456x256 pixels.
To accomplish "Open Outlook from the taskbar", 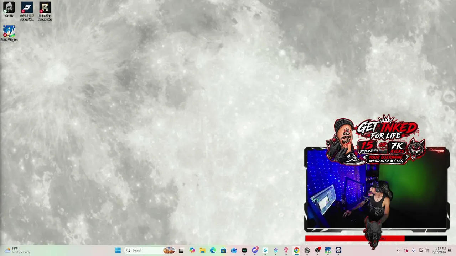I will [234, 250].
